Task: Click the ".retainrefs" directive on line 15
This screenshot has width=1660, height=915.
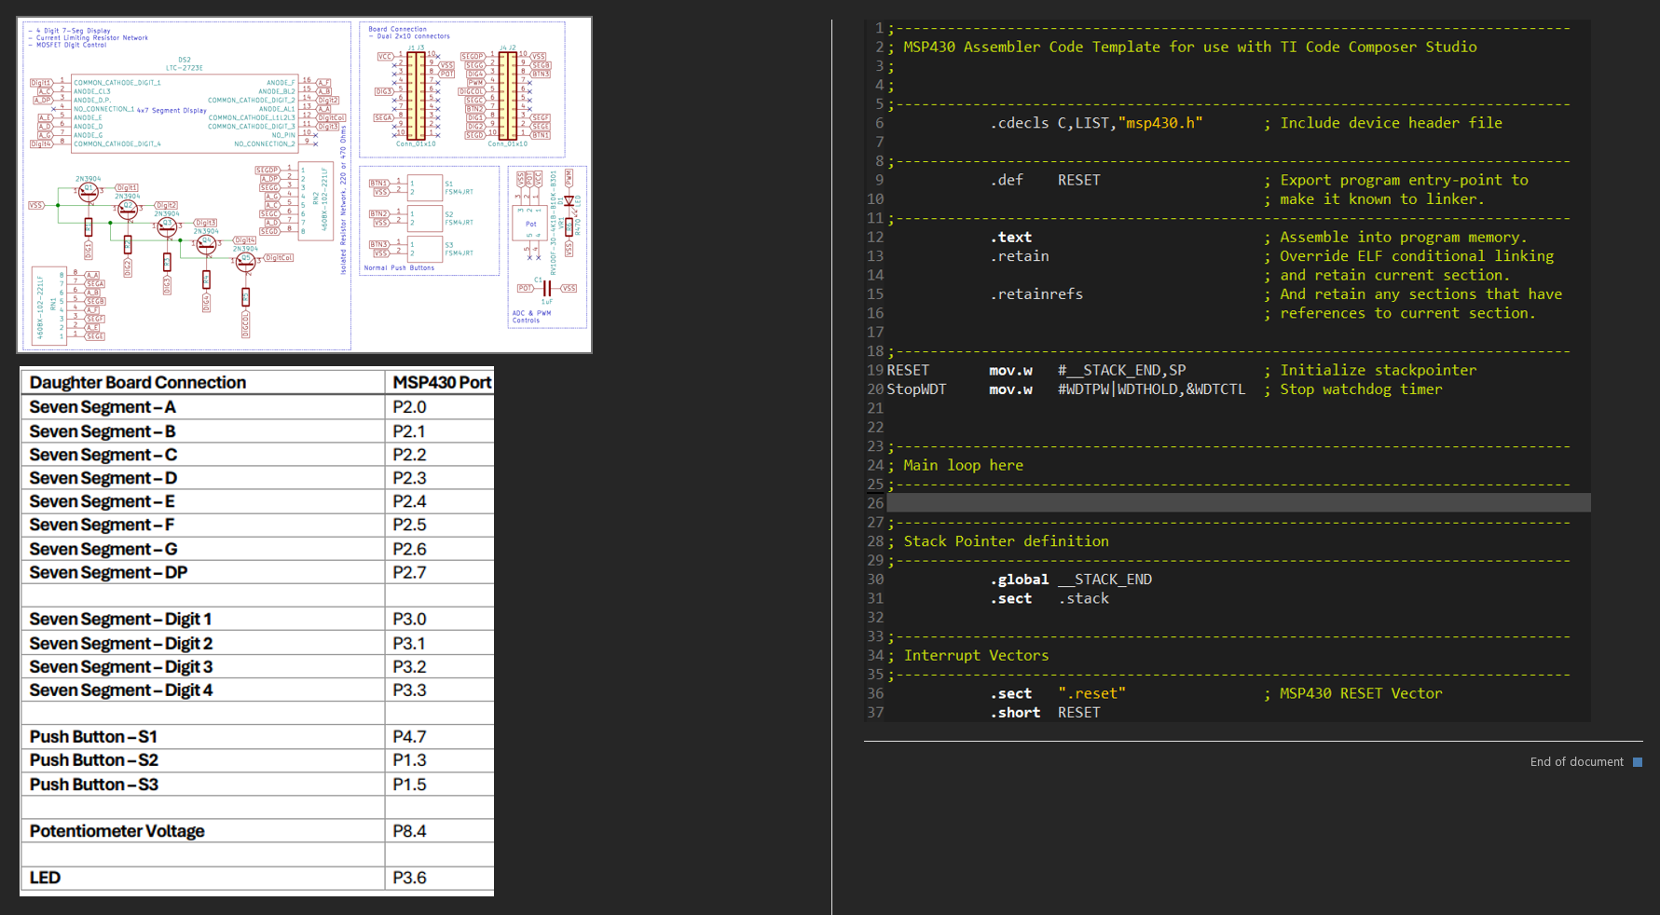Action: (1036, 294)
